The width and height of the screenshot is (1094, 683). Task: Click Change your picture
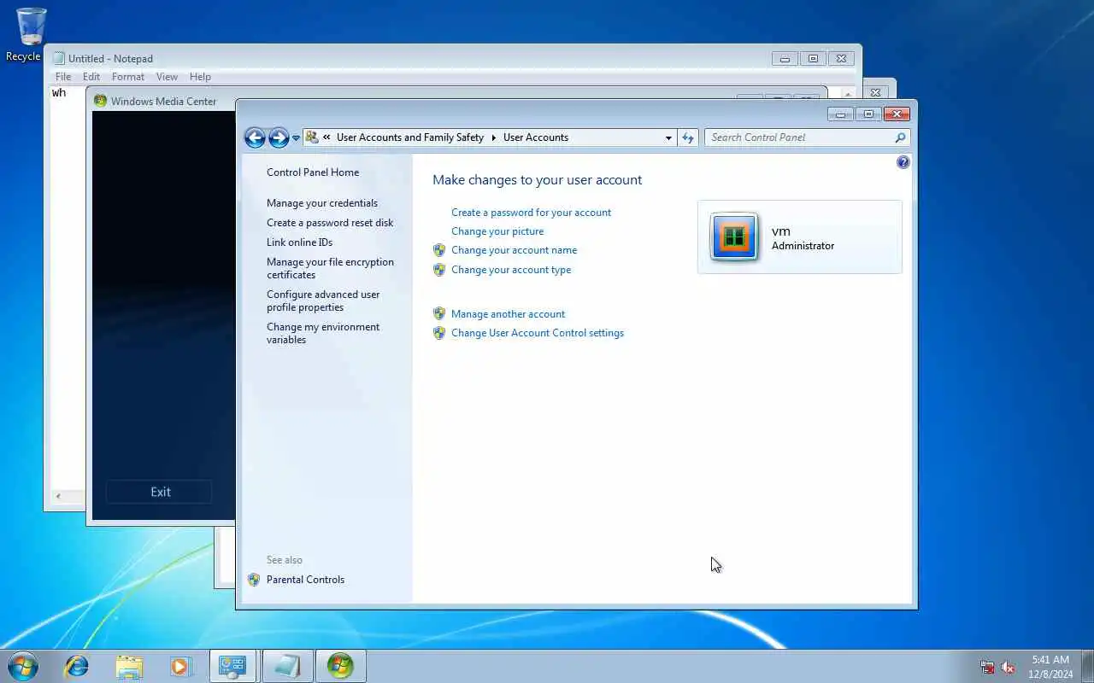click(x=497, y=231)
